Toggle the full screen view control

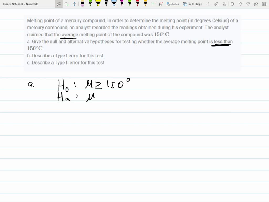[263, 4]
